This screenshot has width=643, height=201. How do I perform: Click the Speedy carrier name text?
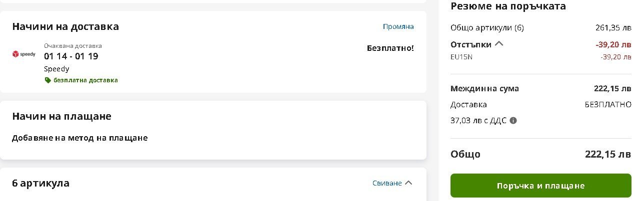[56, 69]
